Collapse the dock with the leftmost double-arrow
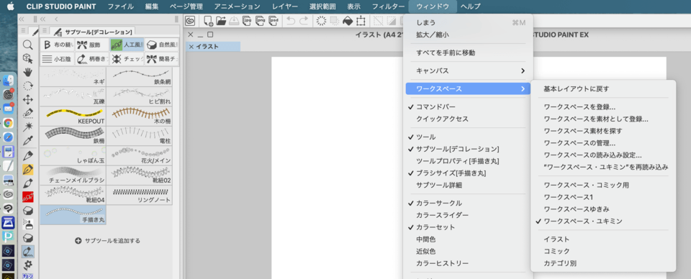Viewport: 691px width, 279px height. click(21, 19)
